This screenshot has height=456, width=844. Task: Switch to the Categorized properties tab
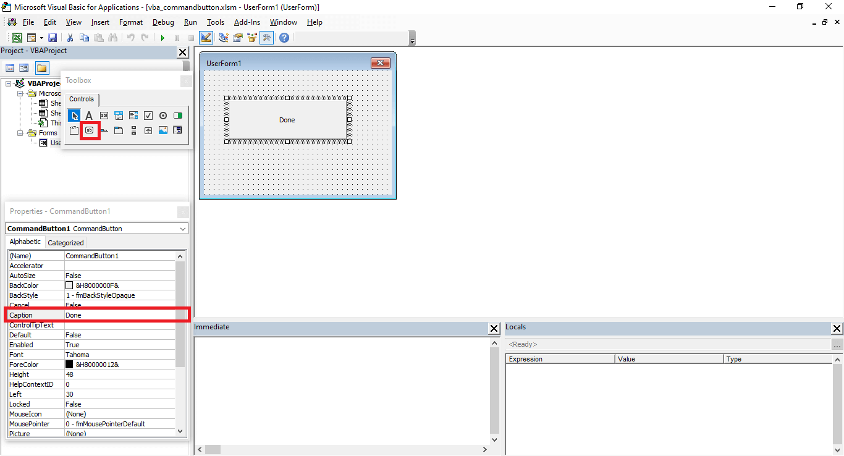[x=65, y=242]
